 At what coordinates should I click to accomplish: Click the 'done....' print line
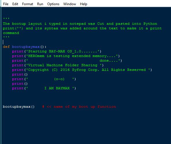[67, 61]
